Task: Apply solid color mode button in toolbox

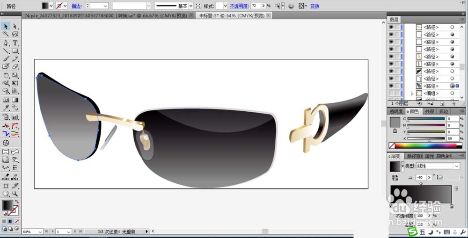Action: pos(4,221)
